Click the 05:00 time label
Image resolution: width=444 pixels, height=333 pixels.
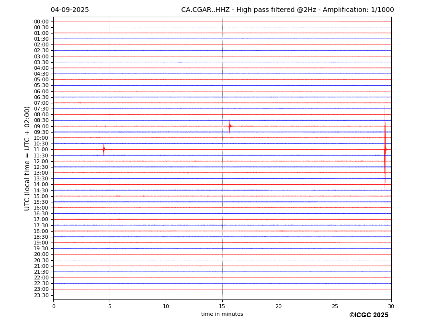[x=41, y=80]
